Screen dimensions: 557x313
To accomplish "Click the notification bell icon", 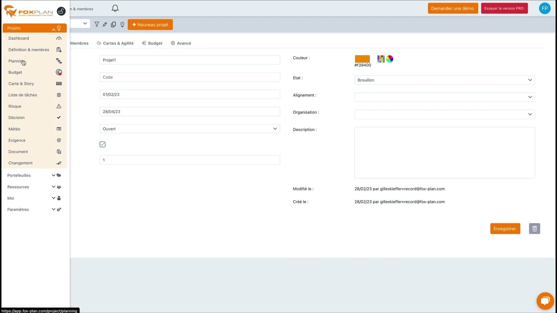I will (x=115, y=8).
